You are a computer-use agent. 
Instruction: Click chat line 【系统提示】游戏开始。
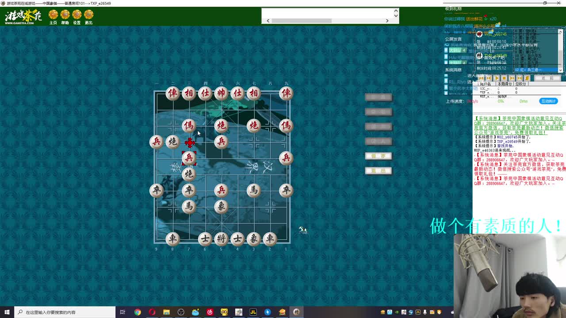tap(494, 146)
